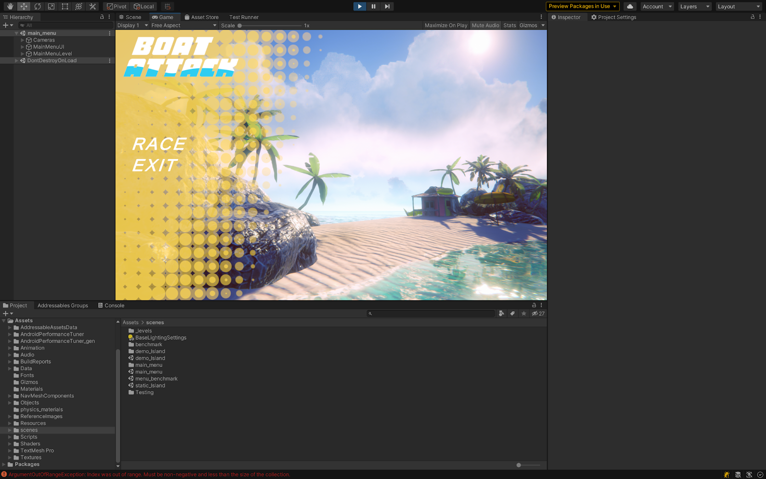Expand the MainMenuUI hierarchy item
This screenshot has width=766, height=479.
[23, 47]
